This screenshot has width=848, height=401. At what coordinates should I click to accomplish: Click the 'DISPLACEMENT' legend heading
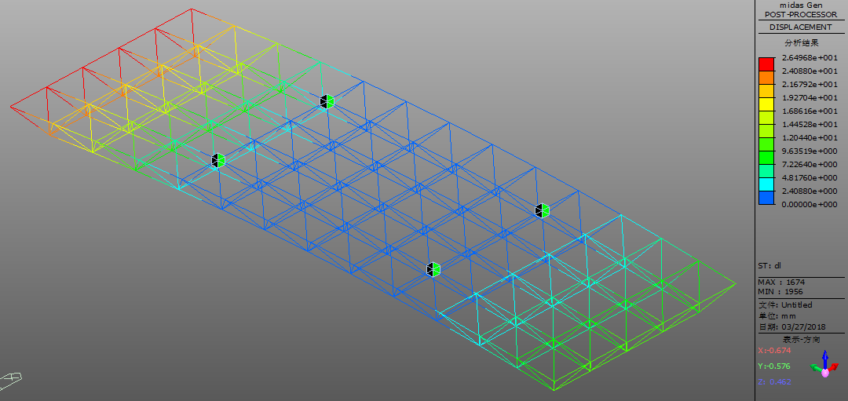point(801,27)
